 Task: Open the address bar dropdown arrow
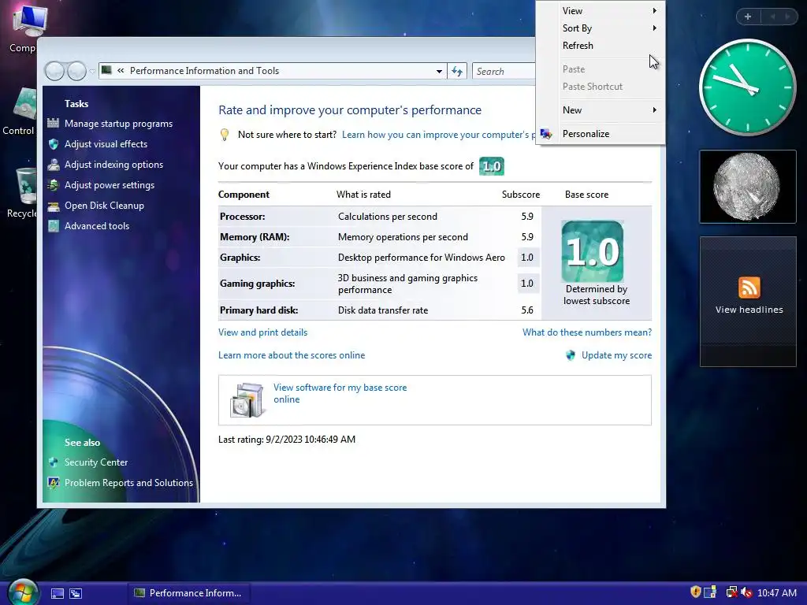tap(439, 71)
